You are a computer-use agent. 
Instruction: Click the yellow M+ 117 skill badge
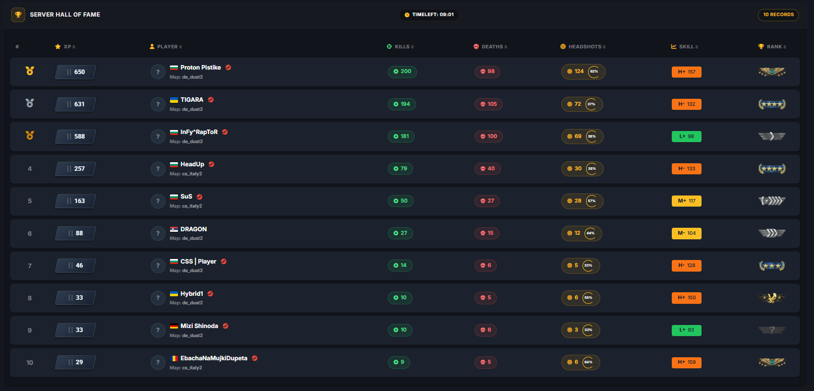686,201
